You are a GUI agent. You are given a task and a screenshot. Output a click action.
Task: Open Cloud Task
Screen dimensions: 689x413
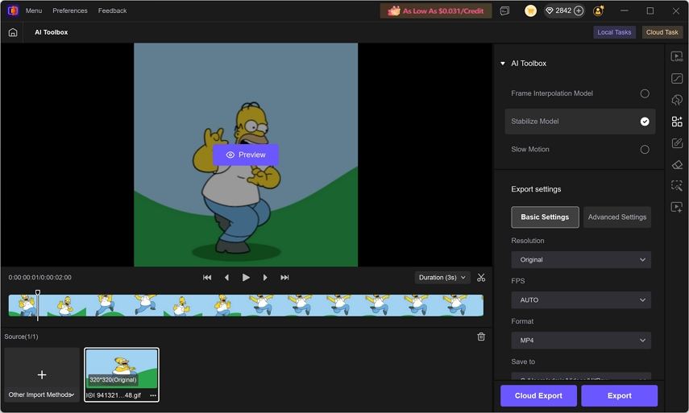tap(662, 32)
